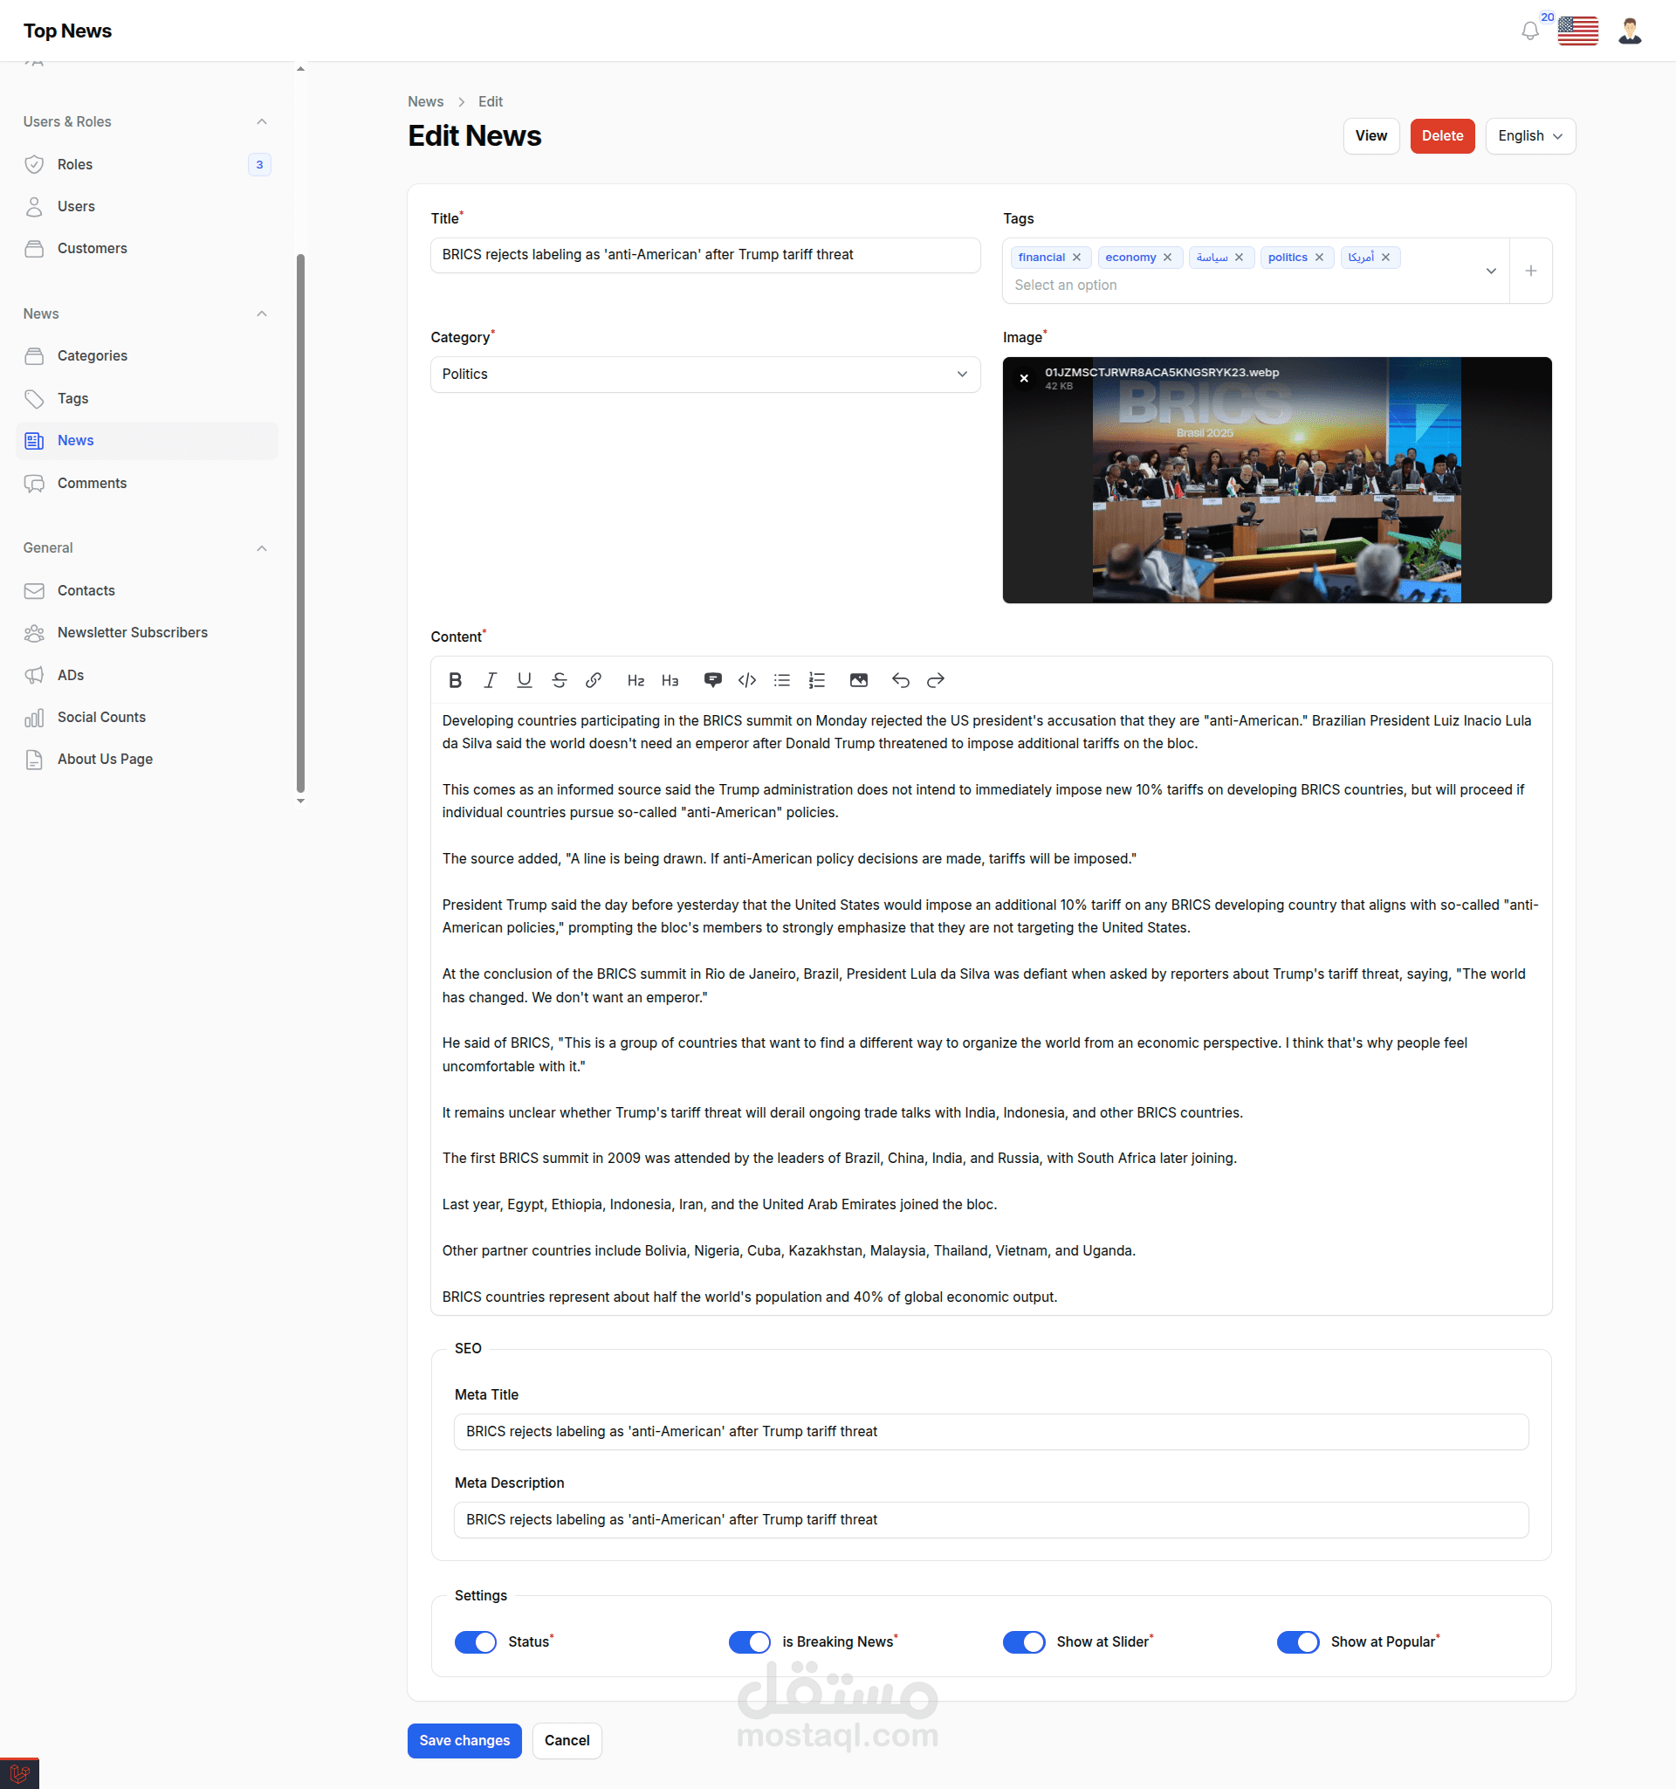Screen dimensions: 1676x1789
Task: Attach an image via editor toolbar
Action: (858, 680)
